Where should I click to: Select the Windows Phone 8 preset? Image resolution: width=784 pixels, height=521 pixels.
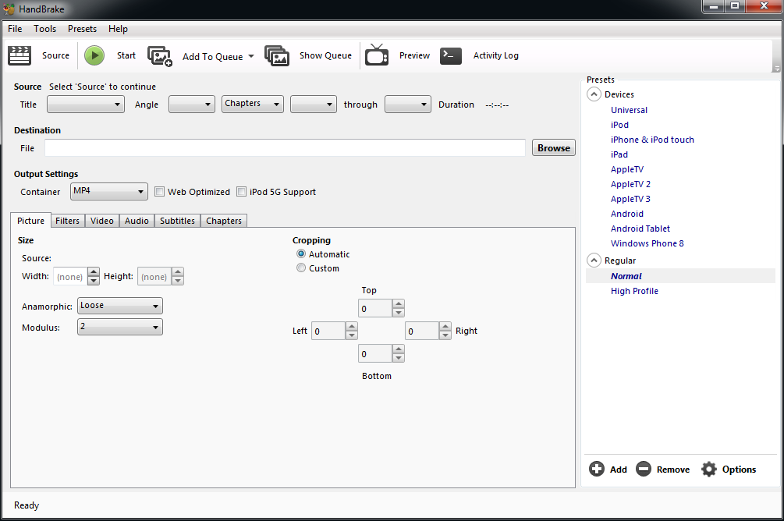(647, 243)
